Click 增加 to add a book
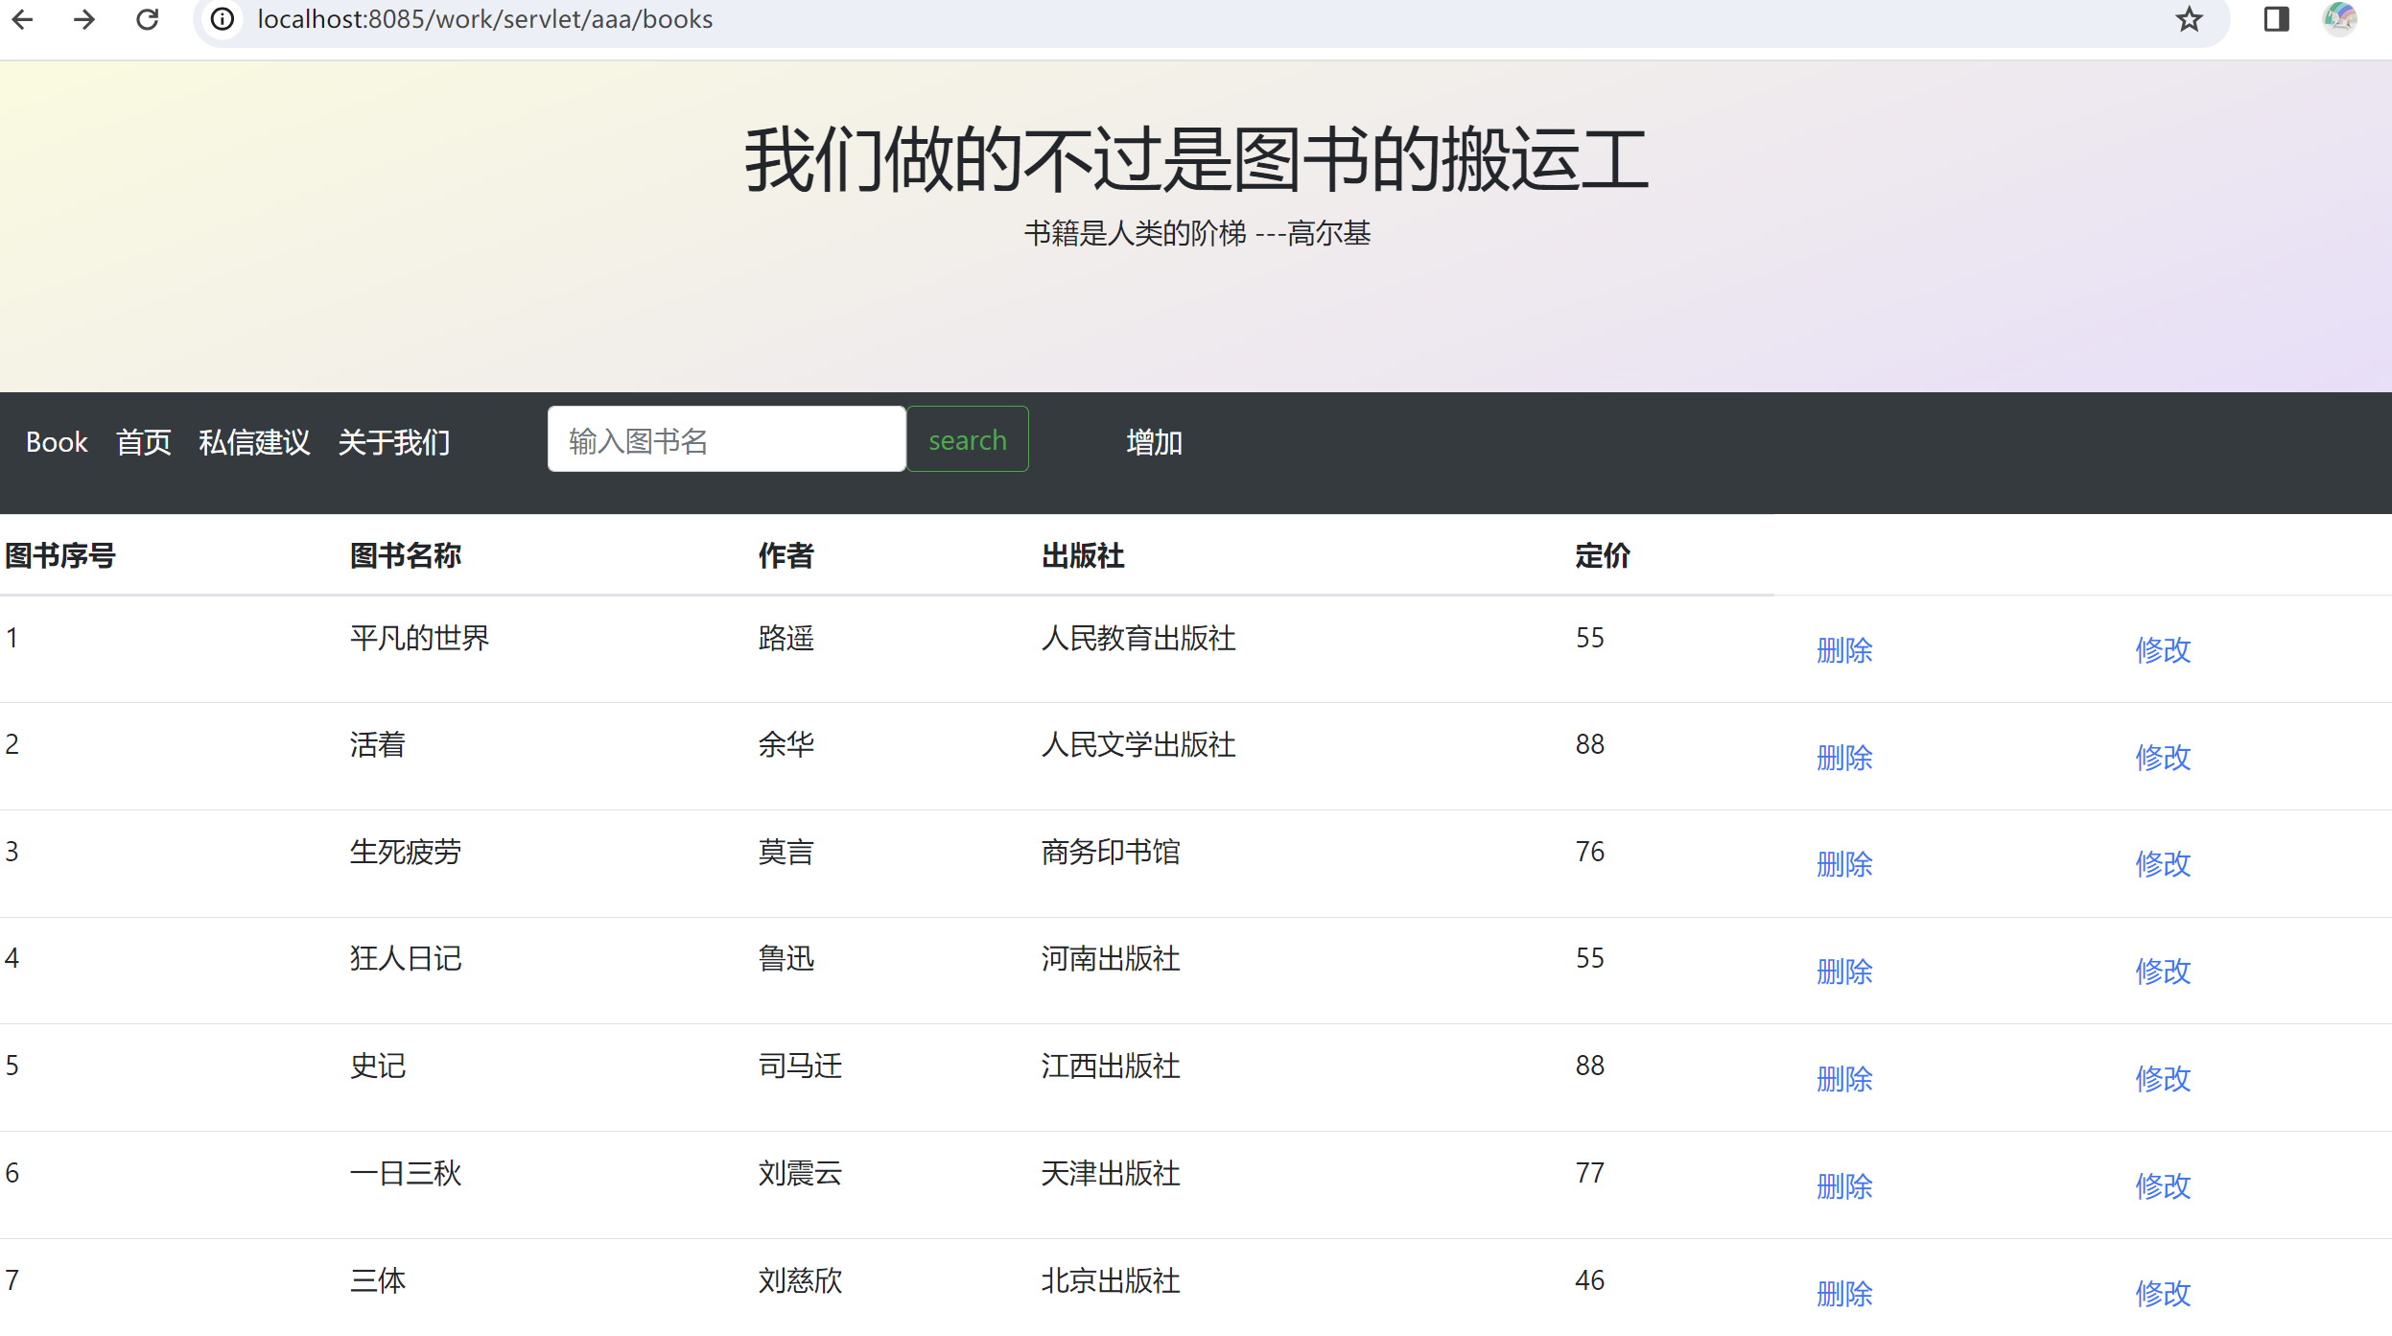 coord(1154,442)
